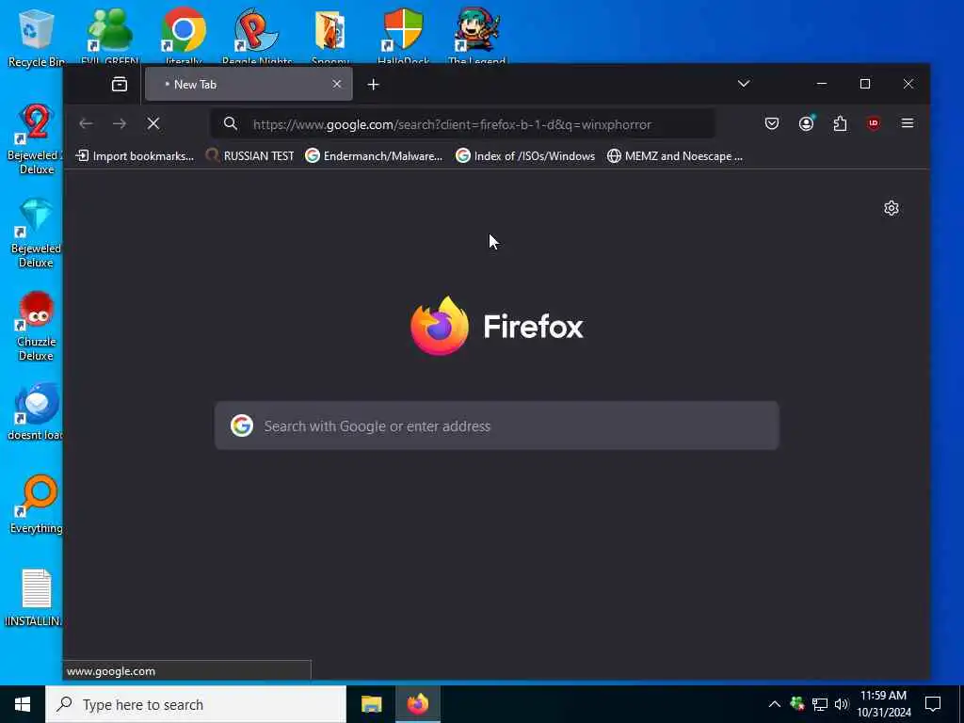Select The Legend desktop shortcut
964x723 pixels.
[x=476, y=36]
